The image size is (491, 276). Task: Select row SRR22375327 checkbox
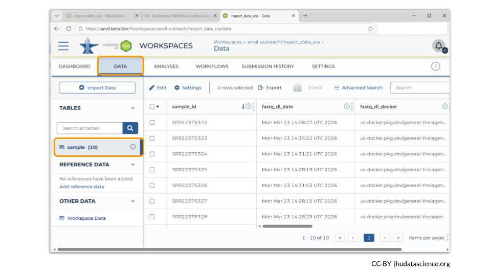[152, 201]
